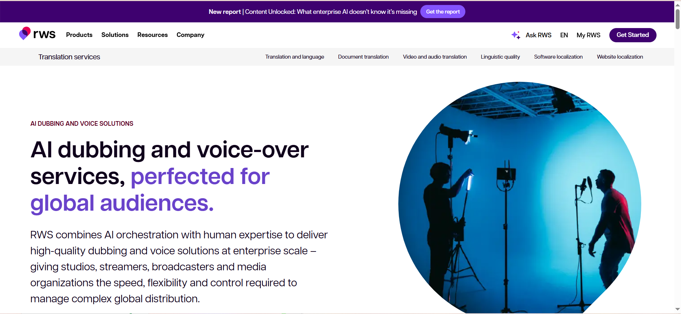Click the scrollbar down arrow

pos(677,309)
